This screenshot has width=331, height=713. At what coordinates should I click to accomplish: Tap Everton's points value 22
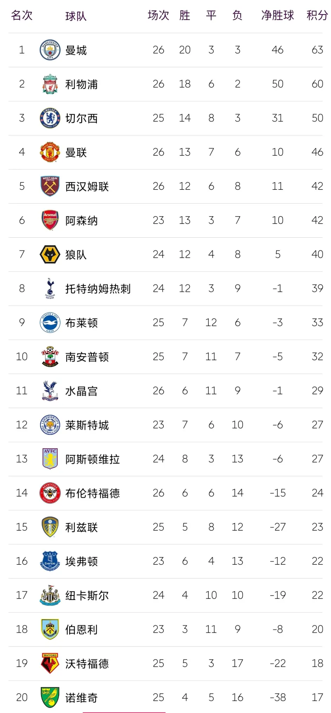pos(317,561)
